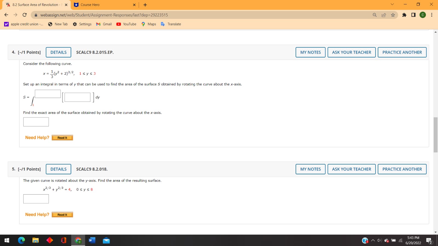Viewport: 438px width, 246px height.
Task: Open a new browser tab
Action: (x=145, y=5)
